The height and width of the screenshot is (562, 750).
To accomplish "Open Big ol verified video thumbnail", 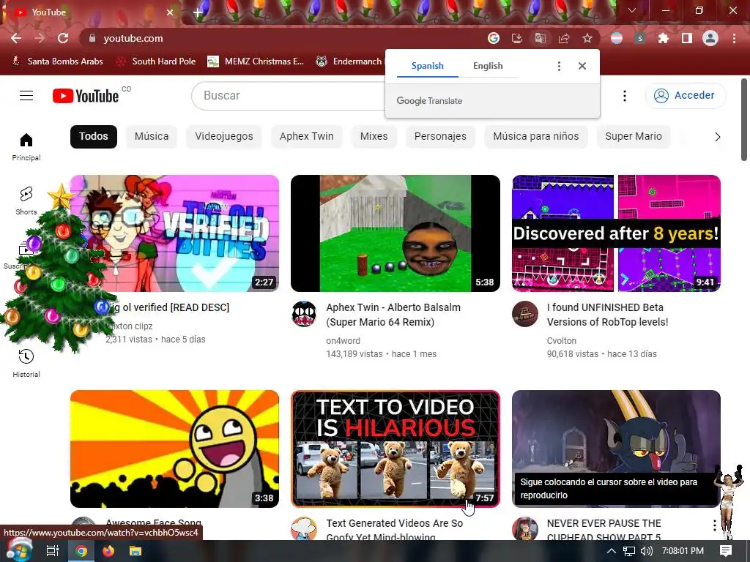I will [x=174, y=233].
